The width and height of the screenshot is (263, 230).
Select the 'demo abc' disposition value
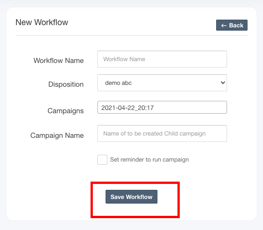118,83
